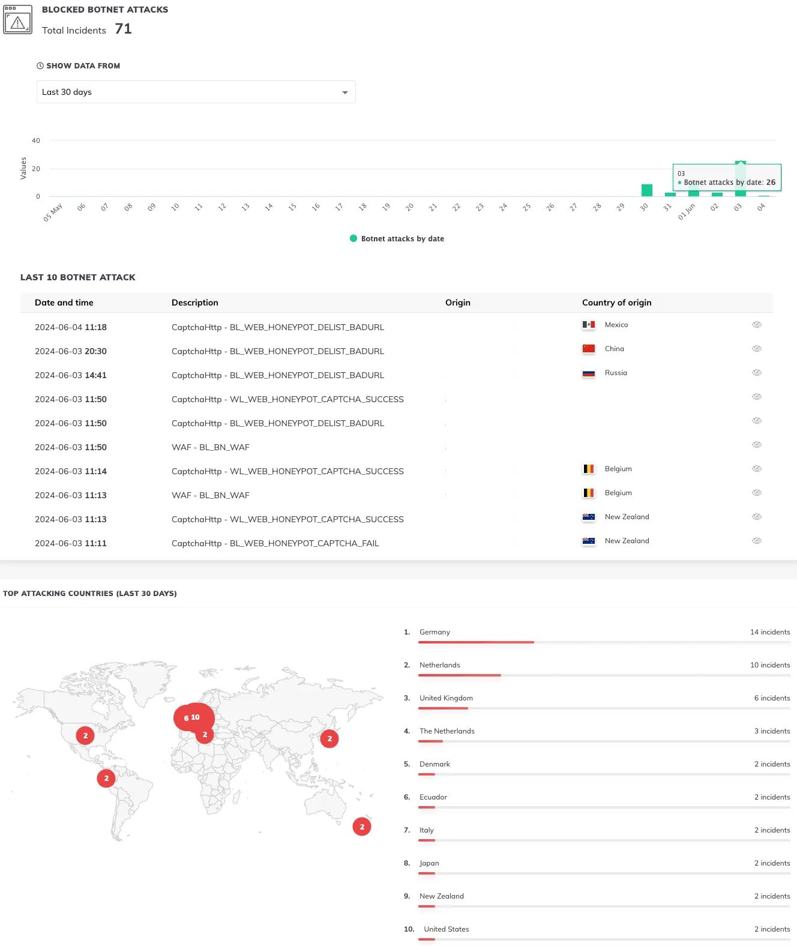This screenshot has height=946, width=797.
Task: Click eye icon for 11:11 CAPTCHA_FAIL attack
Action: click(756, 541)
